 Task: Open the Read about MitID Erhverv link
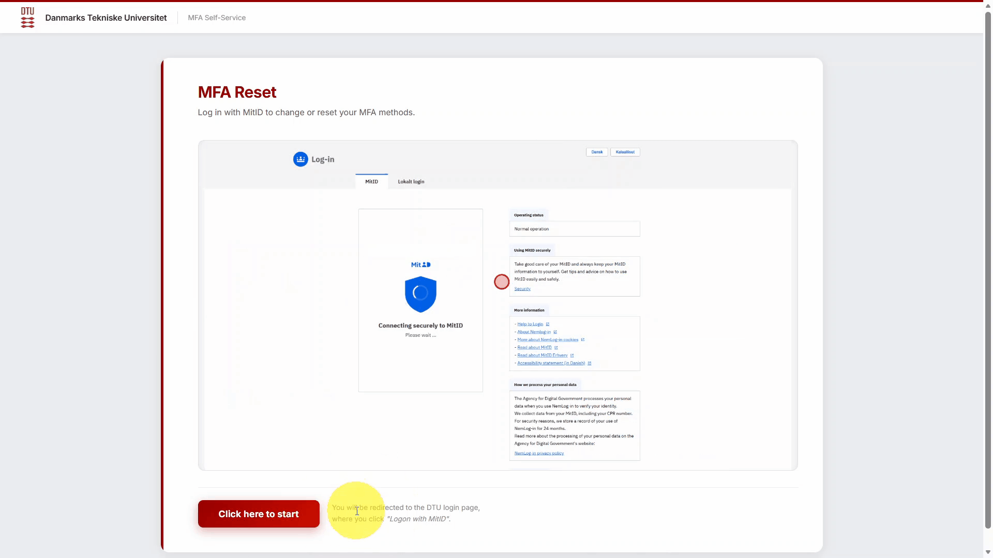[x=542, y=355]
